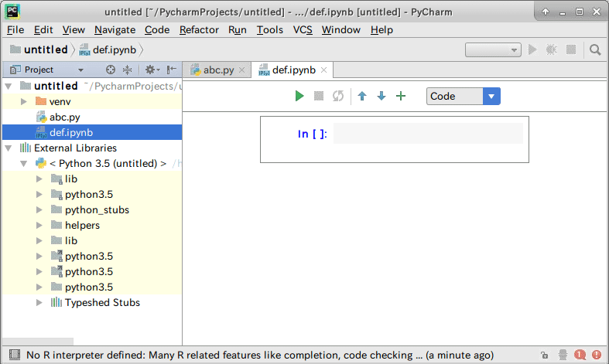
Task: Select the Typeshed Stubs row
Action: tap(92, 303)
